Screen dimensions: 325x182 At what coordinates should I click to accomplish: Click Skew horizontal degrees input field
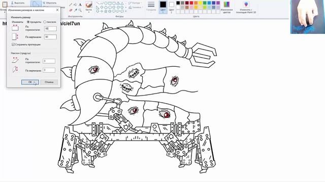click(49, 61)
